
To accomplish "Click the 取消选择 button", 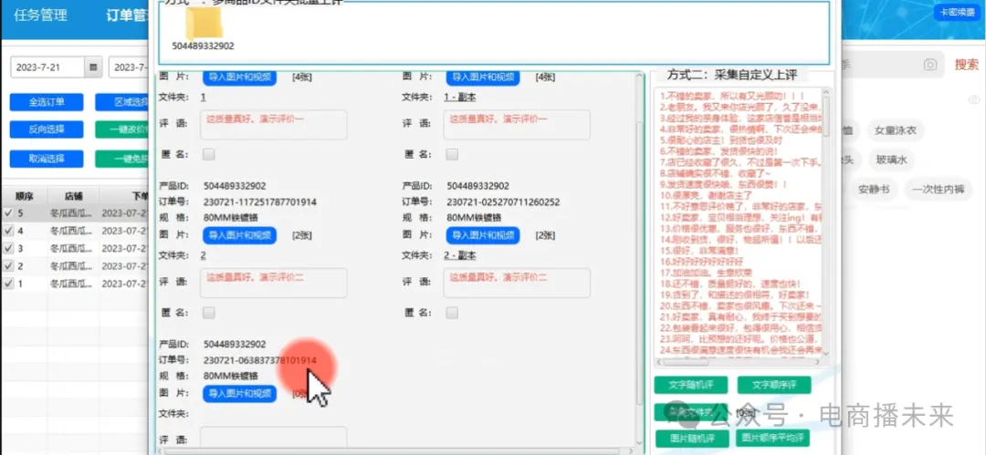I will tap(47, 159).
